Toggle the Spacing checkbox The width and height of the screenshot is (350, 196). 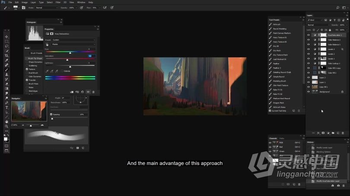pyautogui.click(x=51, y=114)
